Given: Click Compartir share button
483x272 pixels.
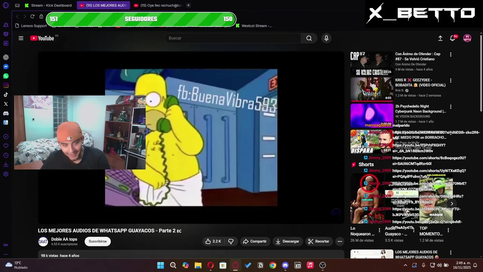Looking at the screenshot, I should click(x=255, y=241).
